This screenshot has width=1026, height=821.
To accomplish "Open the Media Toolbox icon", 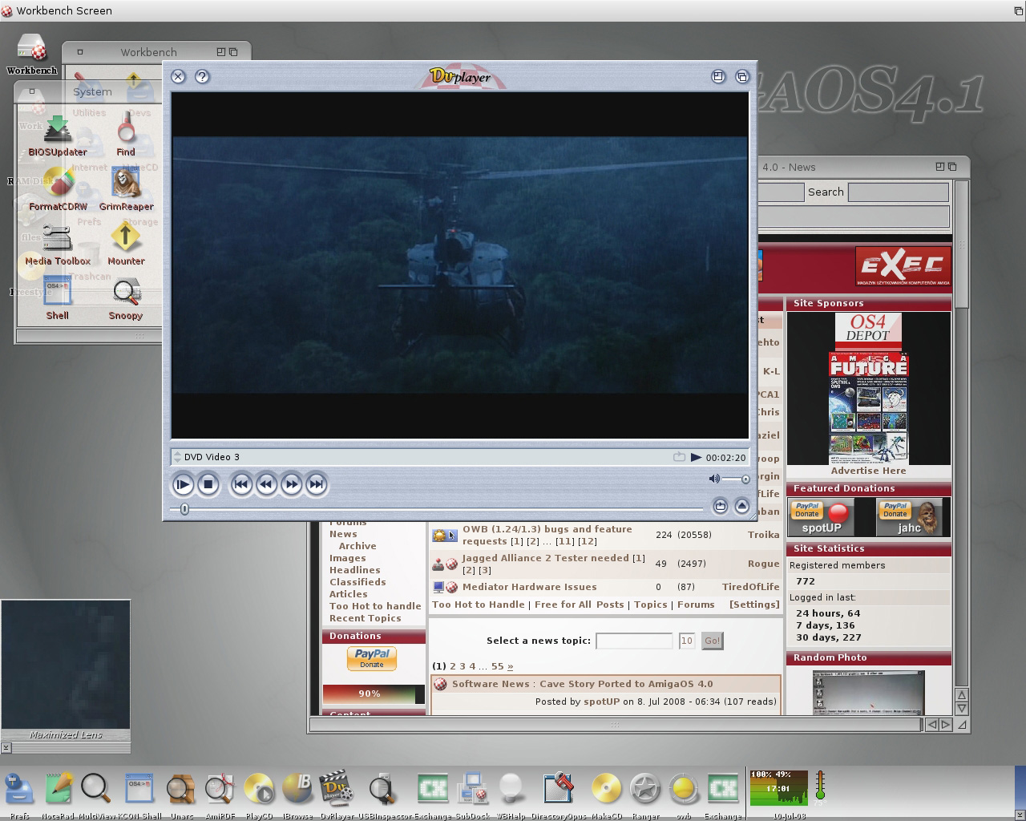I will 58,245.
